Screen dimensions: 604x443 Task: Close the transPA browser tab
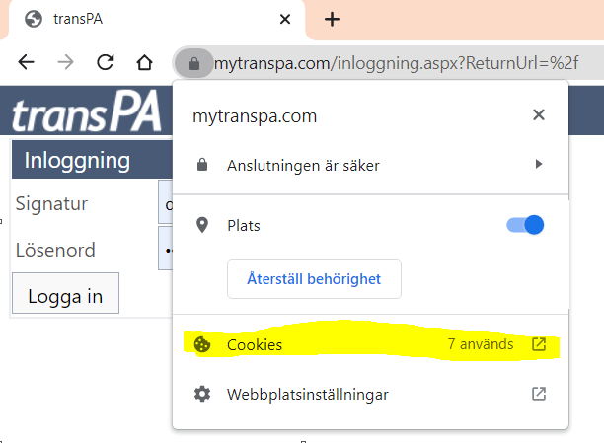(x=285, y=19)
